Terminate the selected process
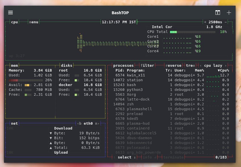 tap(173, 157)
